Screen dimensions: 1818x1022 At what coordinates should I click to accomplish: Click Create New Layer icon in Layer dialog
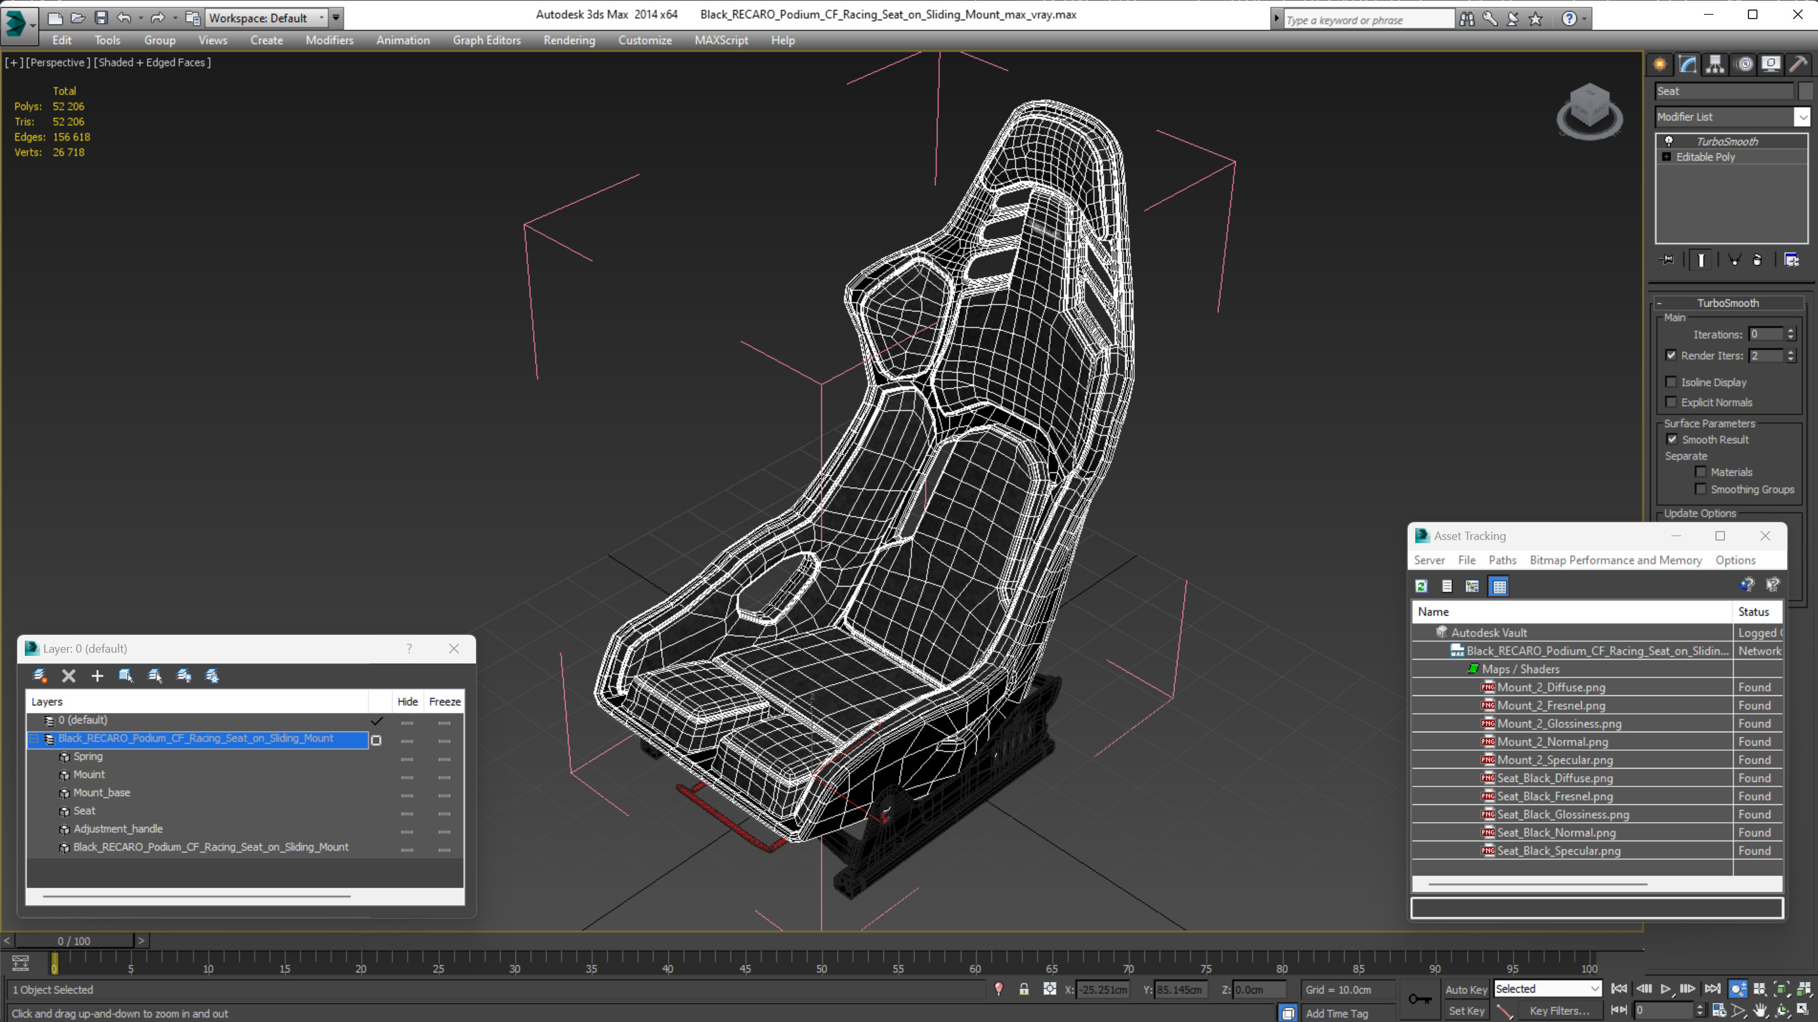[40, 676]
